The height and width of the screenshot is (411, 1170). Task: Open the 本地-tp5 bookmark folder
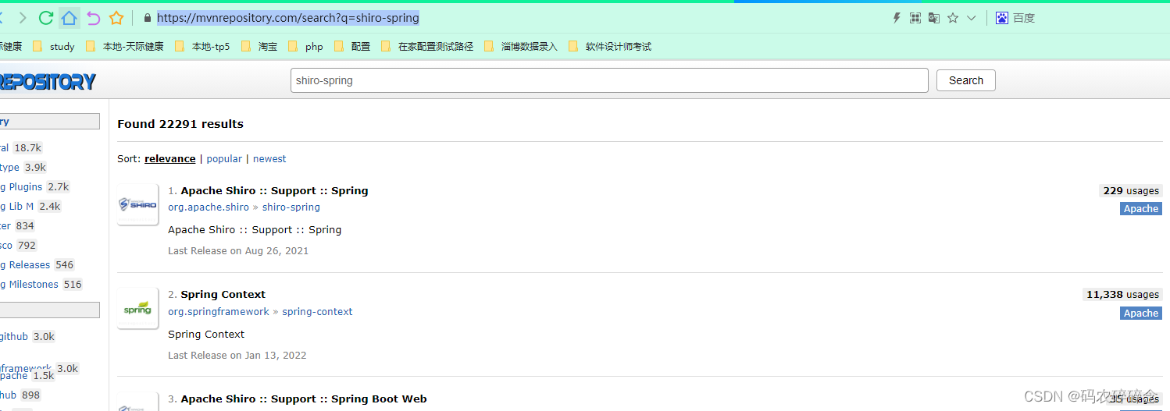click(x=202, y=46)
